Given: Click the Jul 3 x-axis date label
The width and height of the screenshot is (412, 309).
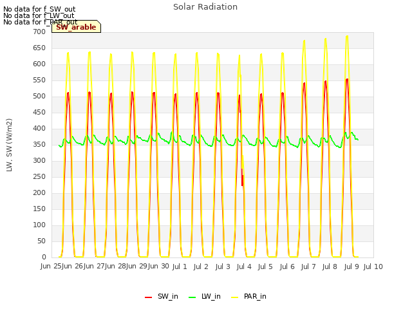Looking at the screenshot, I should (223, 267).
